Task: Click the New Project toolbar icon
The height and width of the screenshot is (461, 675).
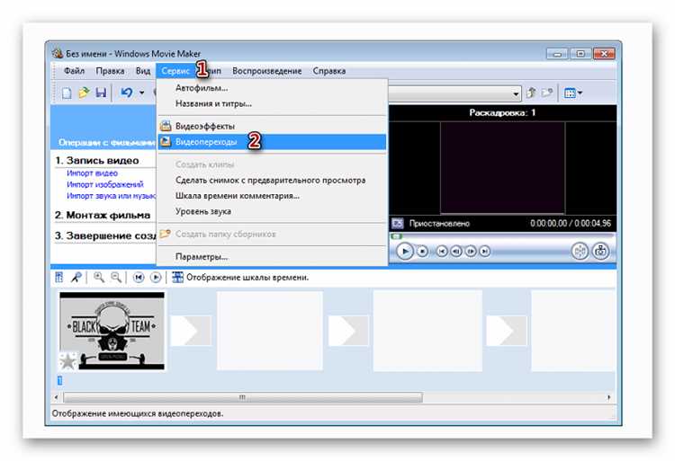Action: (67, 93)
